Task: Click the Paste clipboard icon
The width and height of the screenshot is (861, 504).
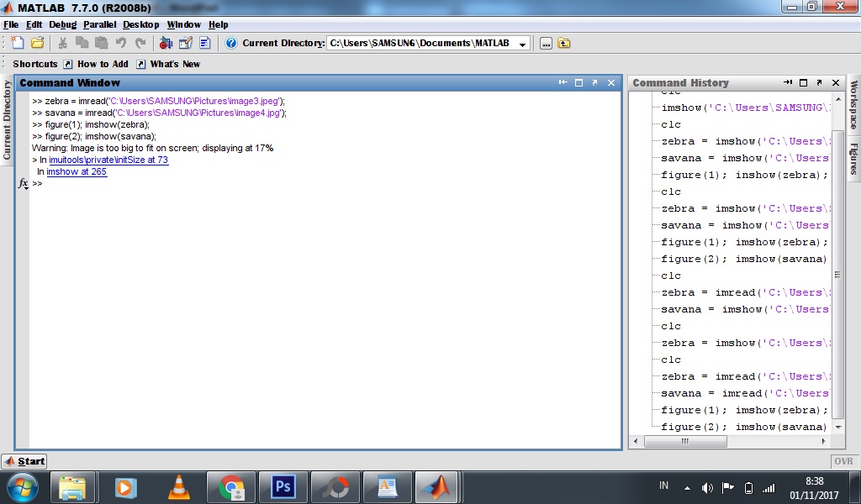Action: (101, 43)
